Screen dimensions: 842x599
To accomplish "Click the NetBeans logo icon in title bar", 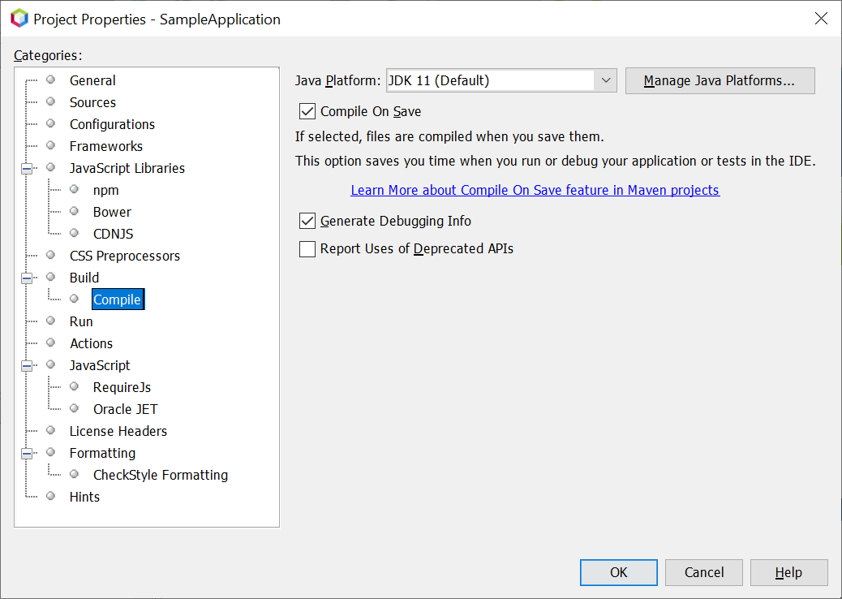I will 19,19.
